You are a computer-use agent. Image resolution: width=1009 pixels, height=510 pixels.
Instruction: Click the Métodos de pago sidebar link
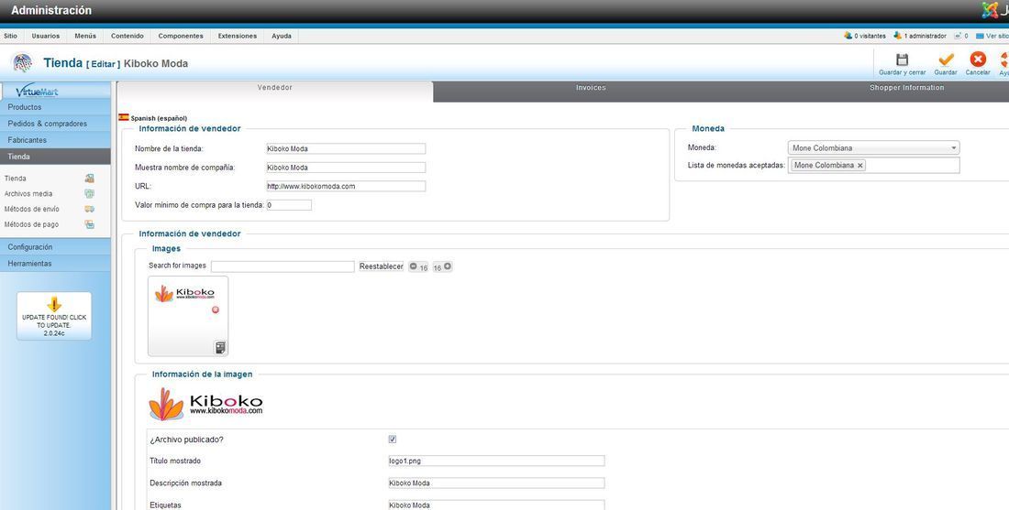point(31,225)
